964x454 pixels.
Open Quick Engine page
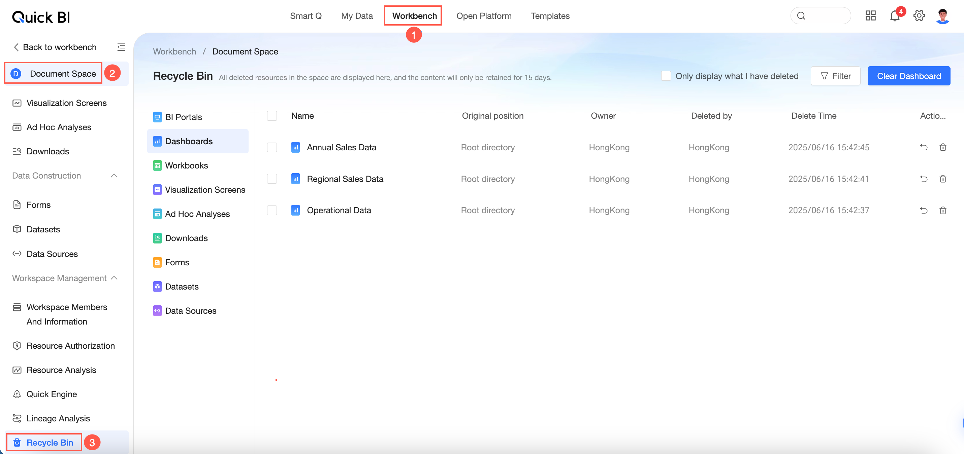pyautogui.click(x=52, y=394)
